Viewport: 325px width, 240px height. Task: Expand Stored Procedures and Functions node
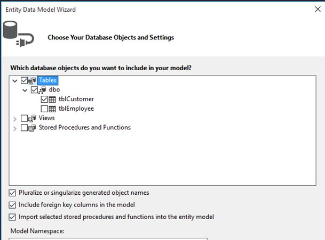[14, 128]
